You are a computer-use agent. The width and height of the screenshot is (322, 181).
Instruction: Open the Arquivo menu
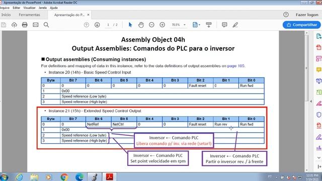click(x=5, y=8)
